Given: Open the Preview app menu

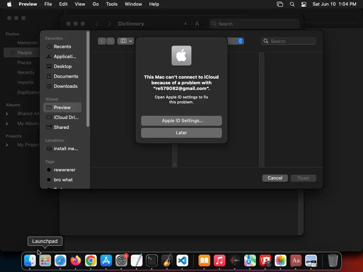Looking at the screenshot, I should (x=28, y=4).
